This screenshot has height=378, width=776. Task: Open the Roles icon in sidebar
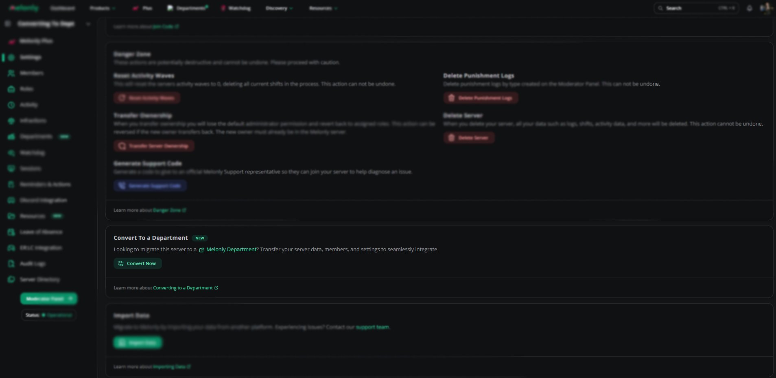click(x=11, y=89)
